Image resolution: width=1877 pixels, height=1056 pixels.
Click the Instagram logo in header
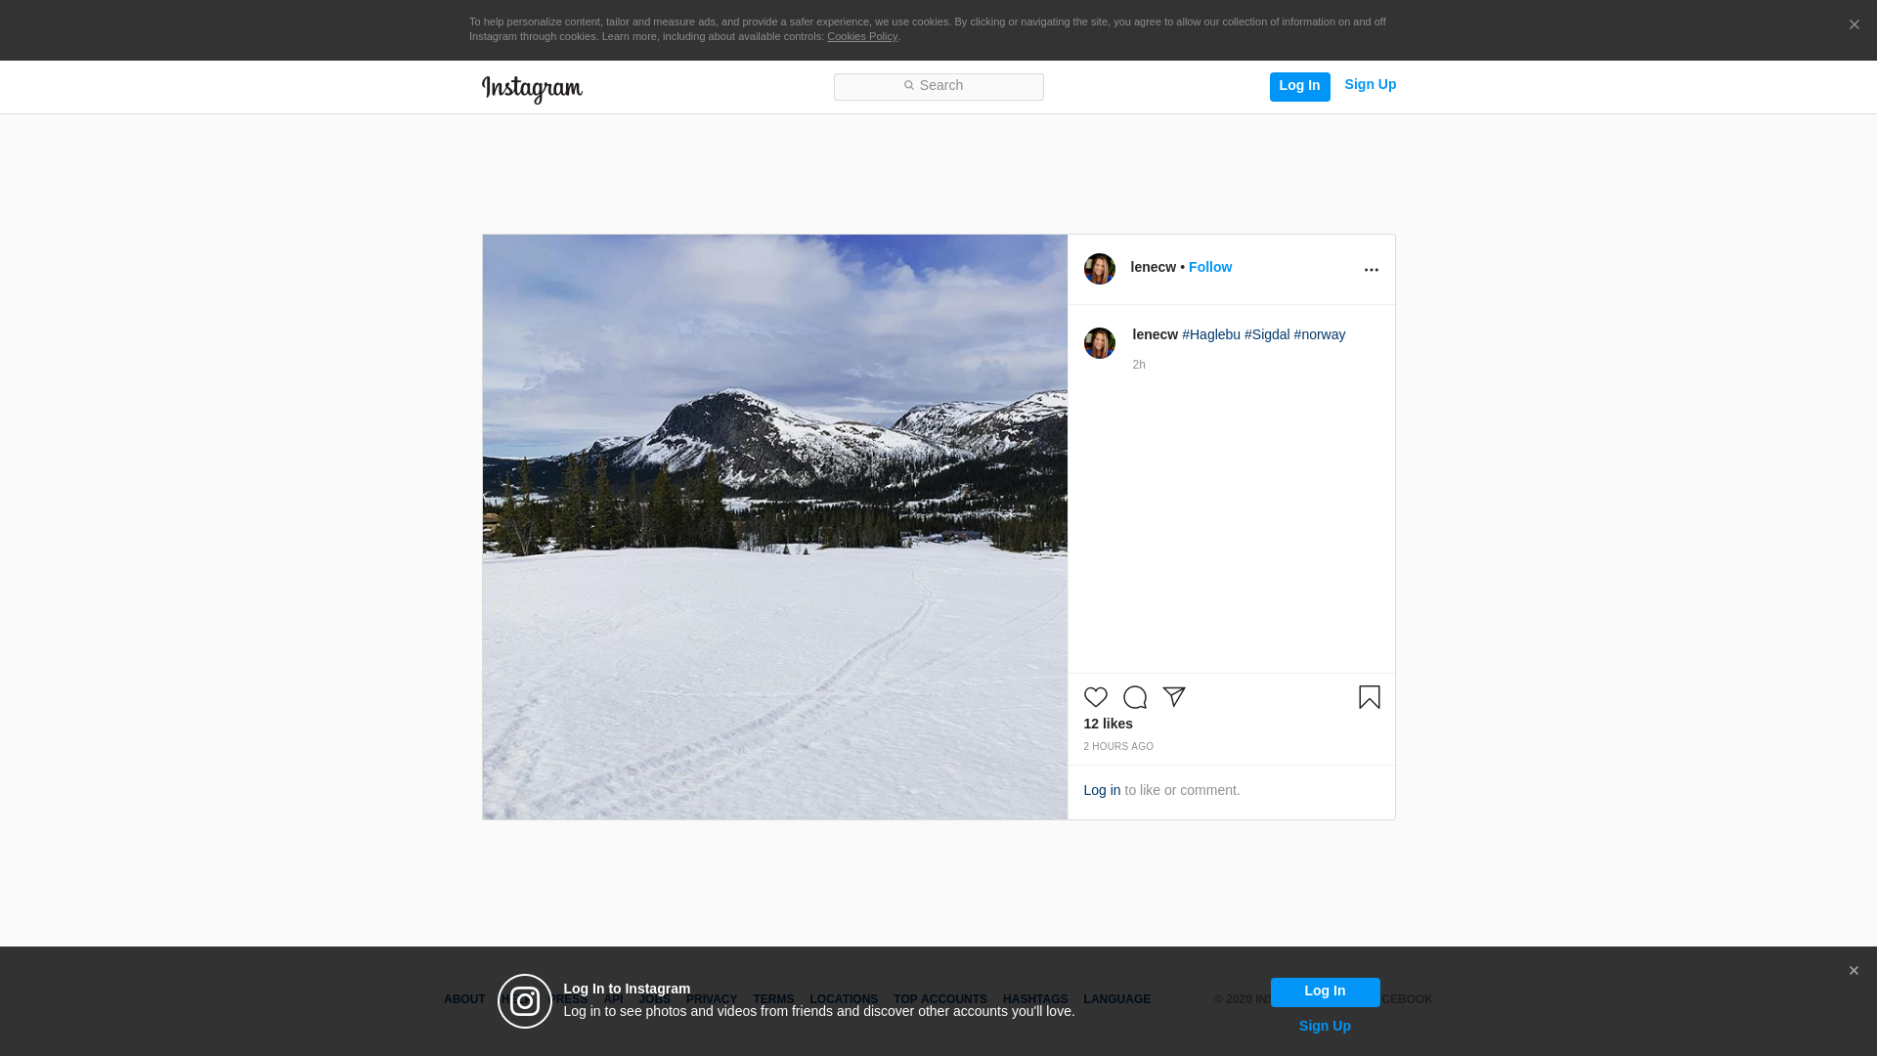(x=532, y=89)
